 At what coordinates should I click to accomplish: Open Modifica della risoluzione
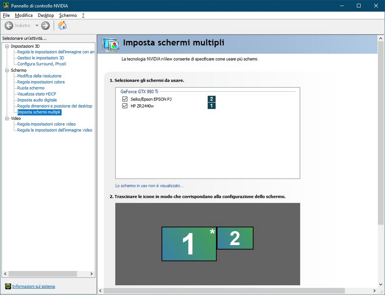tap(39, 76)
